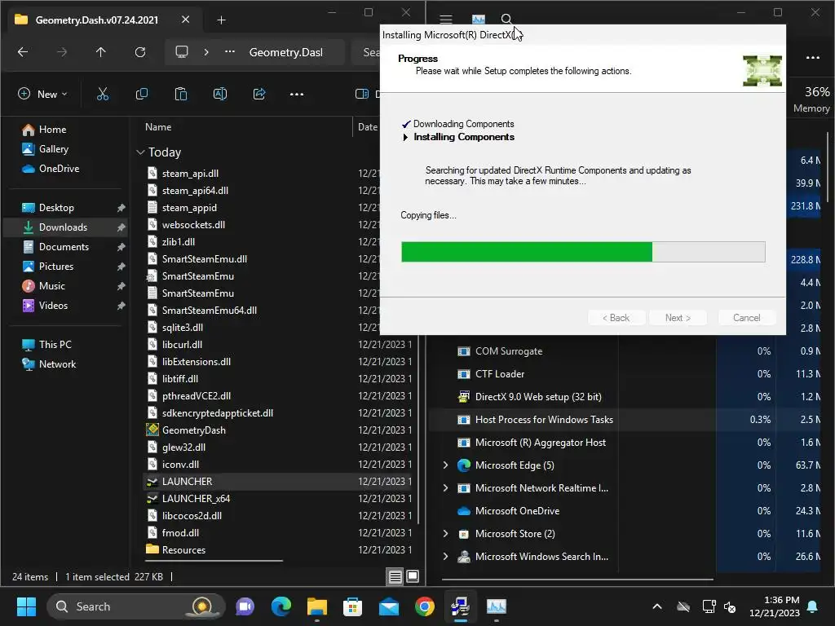This screenshot has height=626, width=835.
Task: Switch Explorer to large thumbnails view icon
Action: 413,576
